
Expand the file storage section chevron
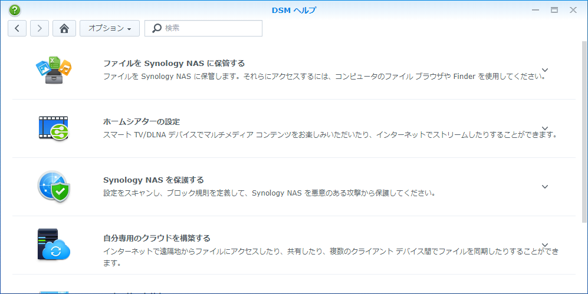(x=545, y=70)
